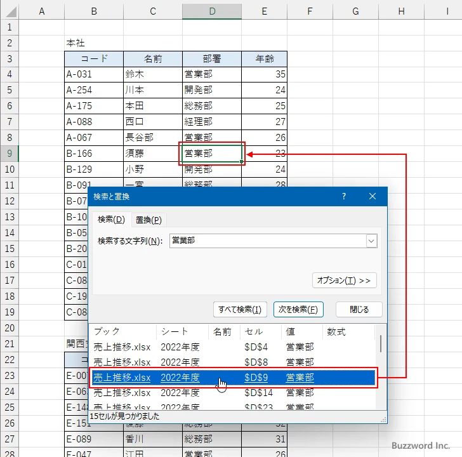The width and height of the screenshot is (462, 457).
Task: Click the 値 results column header
Action: [301, 331]
